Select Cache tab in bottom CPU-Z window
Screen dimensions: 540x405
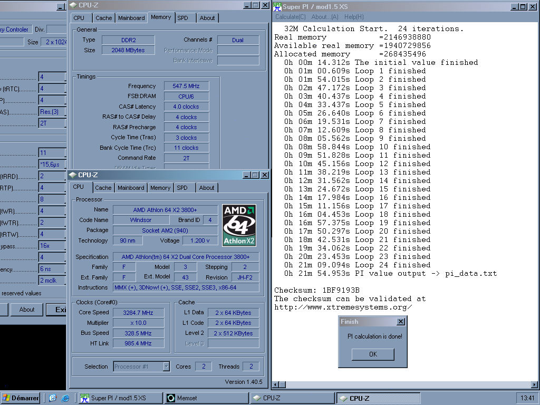[103, 188]
